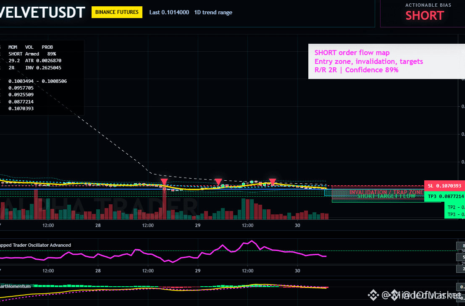Image resolution: width=465 pixels, height=306 pixels.
Task: Click the SHORT TARGET FLOW text
Action: coord(386,196)
